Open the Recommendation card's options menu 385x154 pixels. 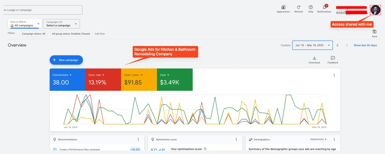(x=138, y=140)
